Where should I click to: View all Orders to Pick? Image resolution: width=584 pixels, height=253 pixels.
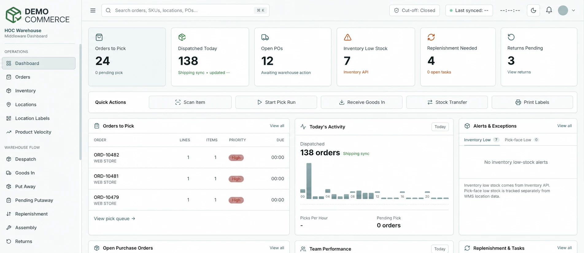pos(277,126)
